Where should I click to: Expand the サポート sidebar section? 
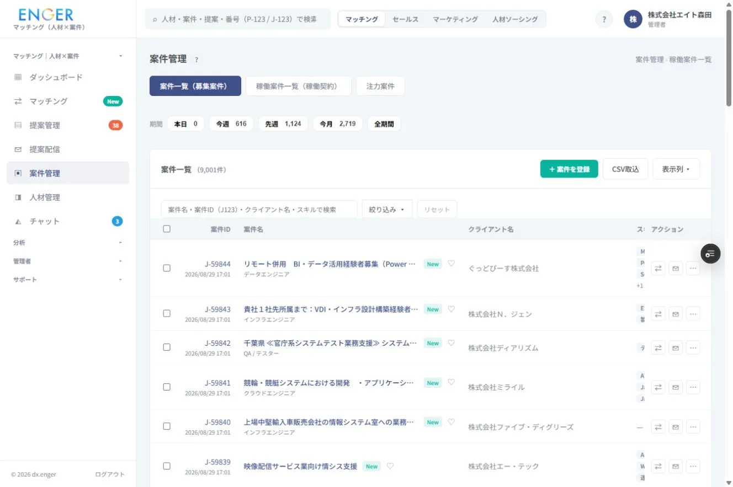(68, 280)
